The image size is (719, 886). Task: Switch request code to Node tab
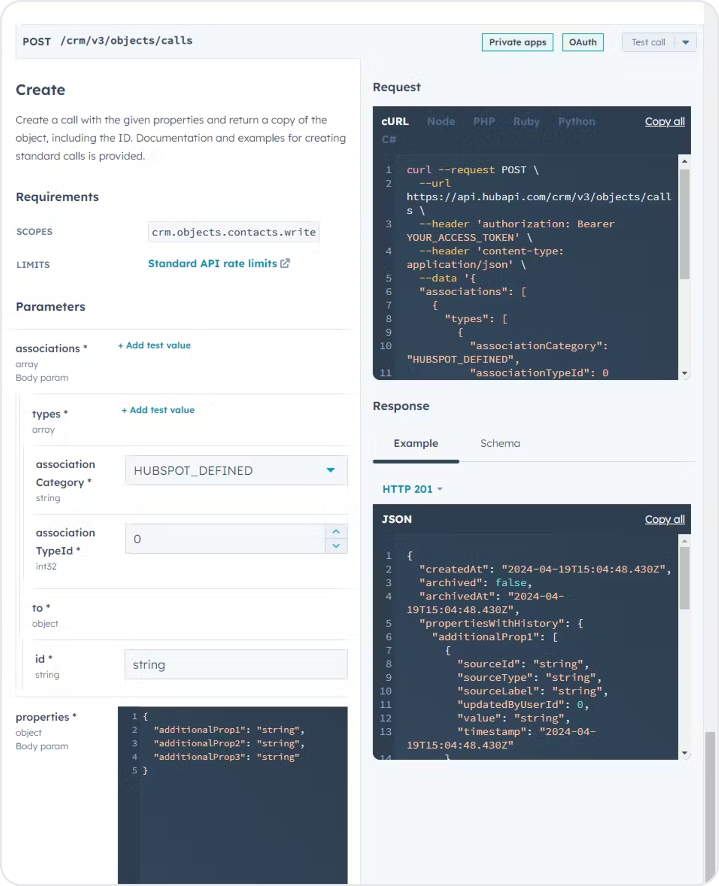coord(441,121)
